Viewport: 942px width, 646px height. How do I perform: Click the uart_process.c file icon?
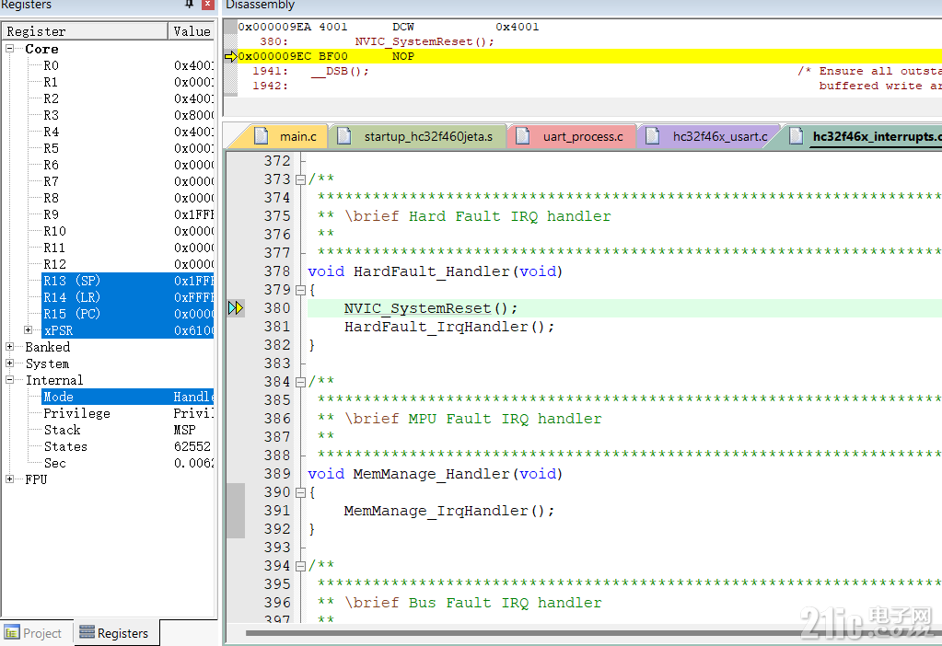(x=523, y=136)
